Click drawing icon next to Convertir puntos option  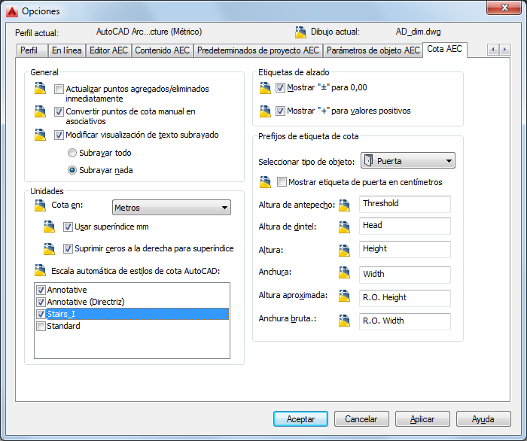[x=41, y=111]
